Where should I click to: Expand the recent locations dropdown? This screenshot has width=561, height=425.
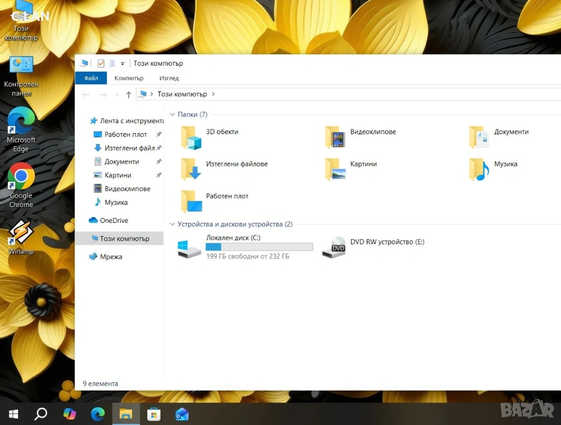(117, 95)
